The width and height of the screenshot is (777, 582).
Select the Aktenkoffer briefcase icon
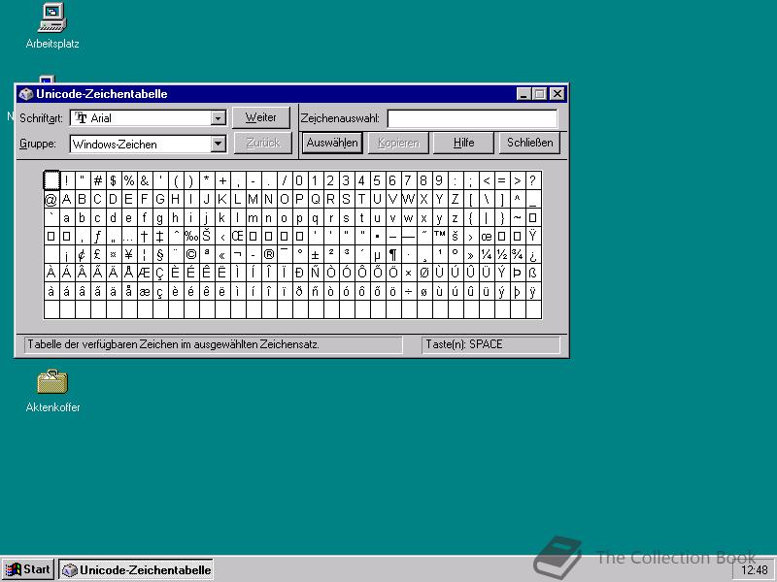pyautogui.click(x=52, y=391)
